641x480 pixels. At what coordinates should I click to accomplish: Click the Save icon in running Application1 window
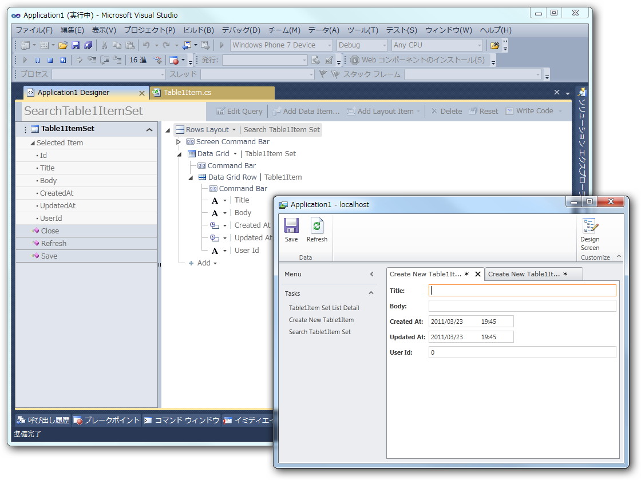point(291,228)
